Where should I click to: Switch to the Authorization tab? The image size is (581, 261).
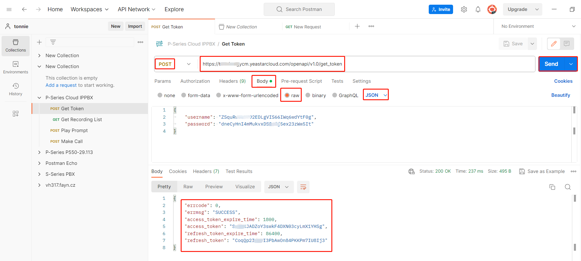tap(195, 81)
